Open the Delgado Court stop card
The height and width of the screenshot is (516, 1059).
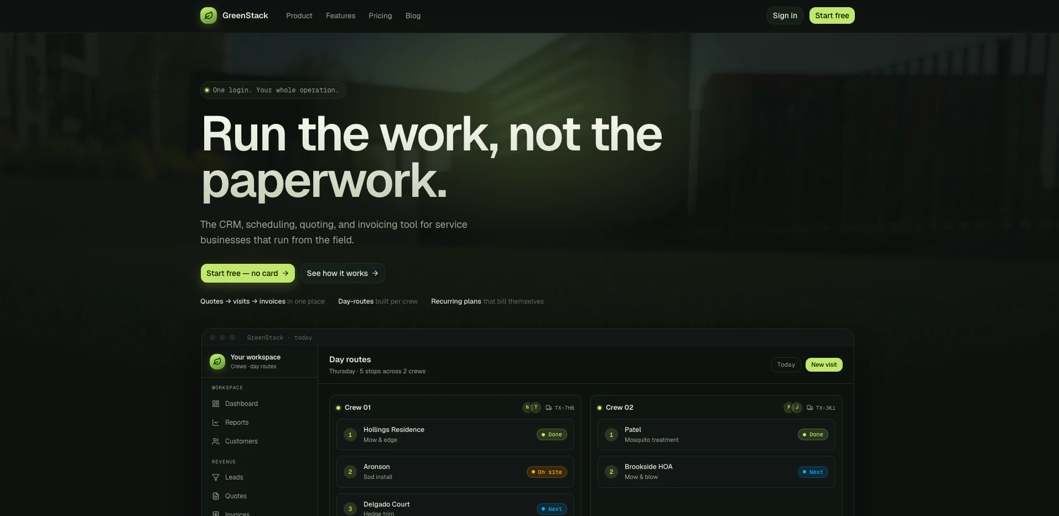(455, 505)
